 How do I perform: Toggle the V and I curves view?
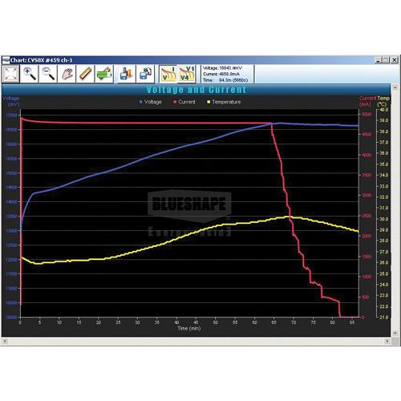168,74
